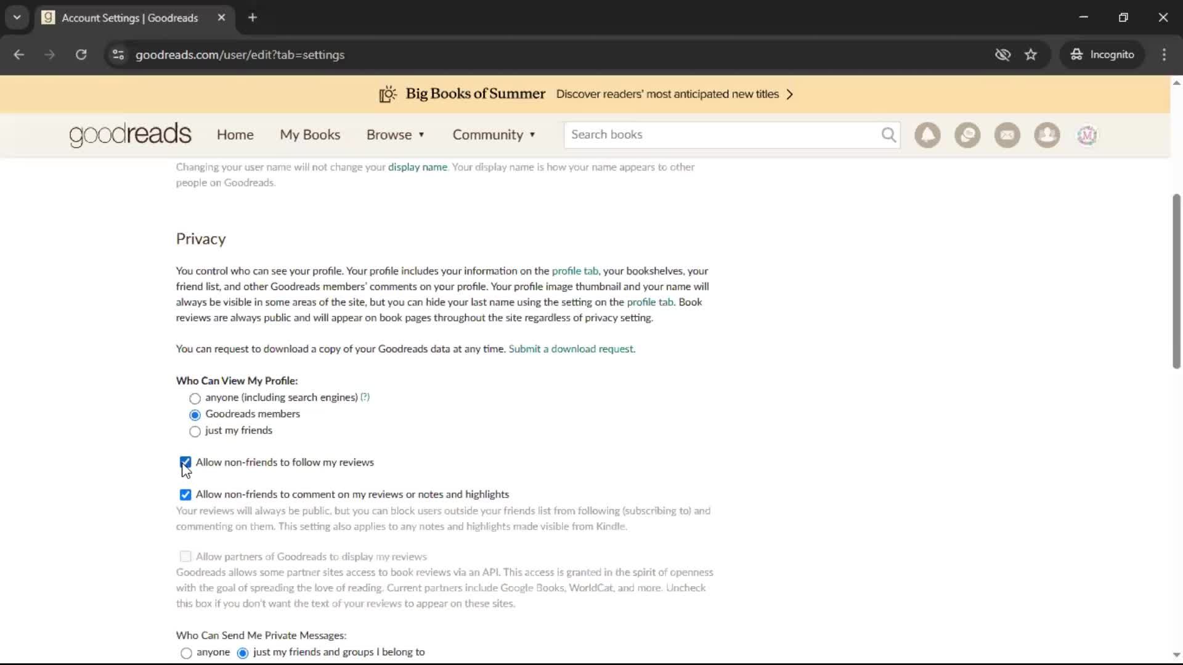Restore down the browser window
The image size is (1183, 665).
[1123, 18]
